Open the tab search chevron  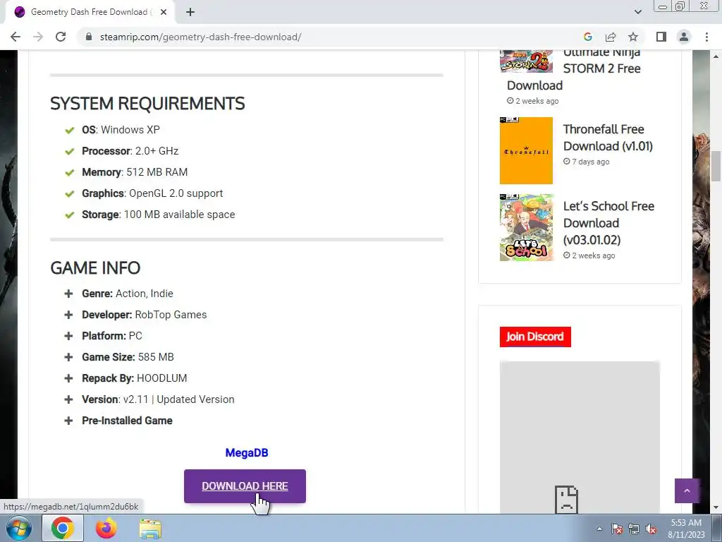click(637, 12)
